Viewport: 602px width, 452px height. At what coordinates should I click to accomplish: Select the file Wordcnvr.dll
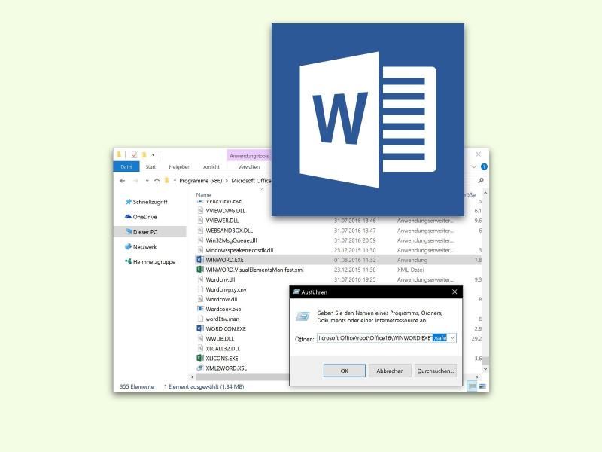point(221,299)
